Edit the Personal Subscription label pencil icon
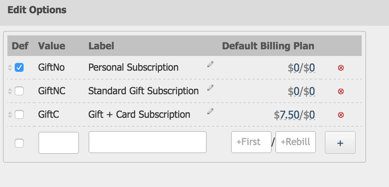 coord(210,64)
